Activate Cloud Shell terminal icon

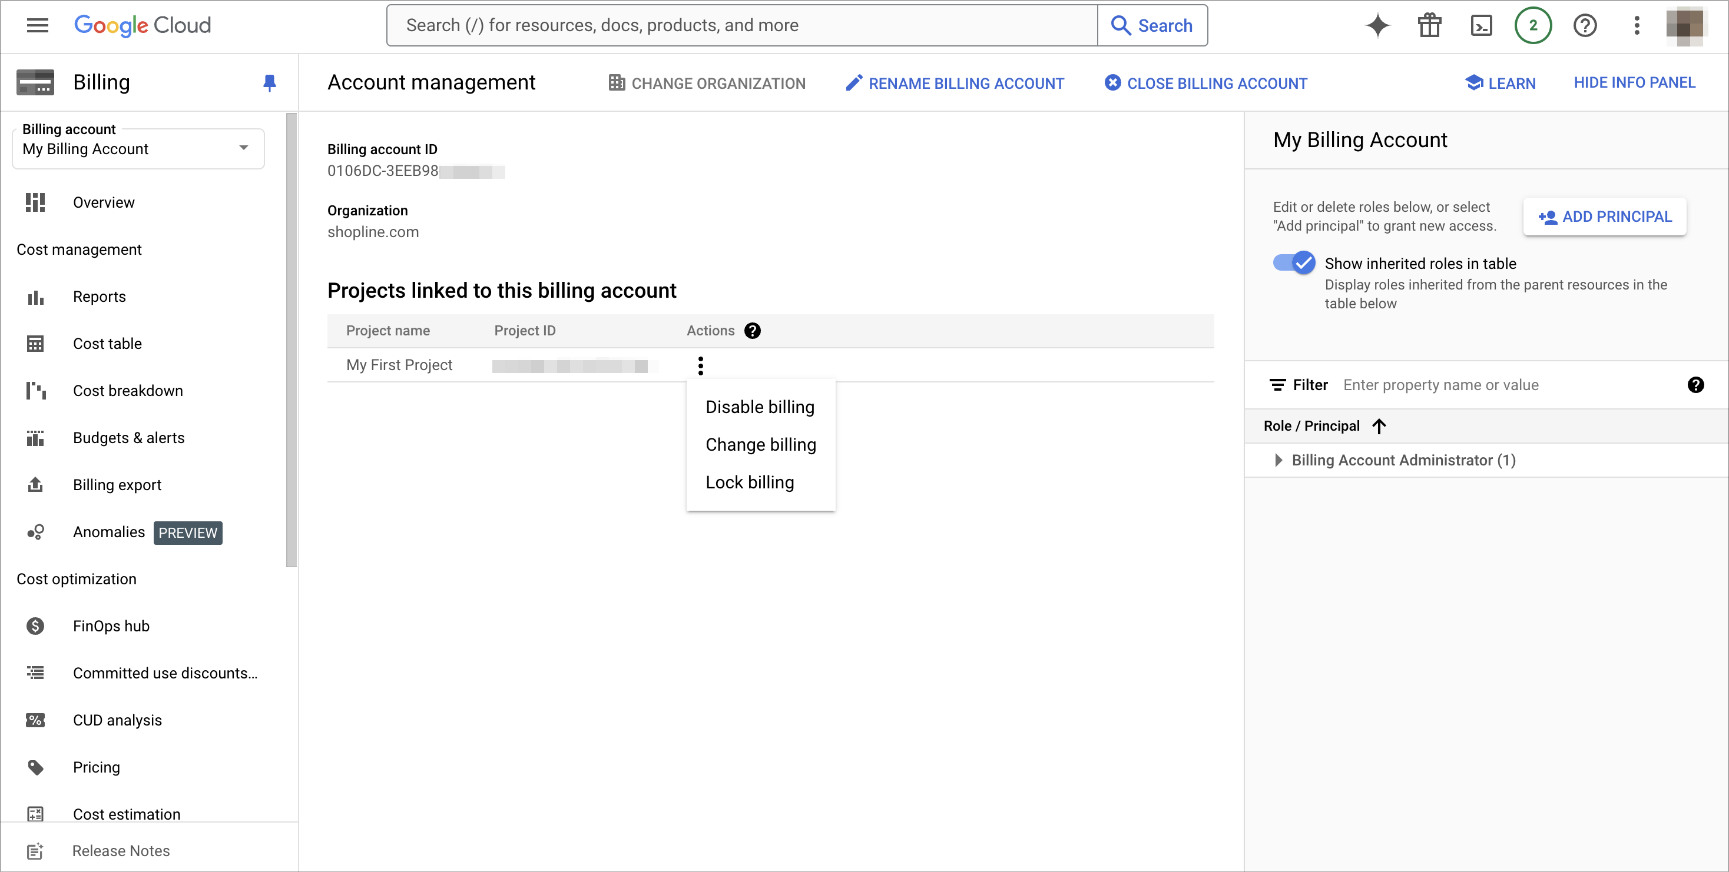(x=1481, y=25)
